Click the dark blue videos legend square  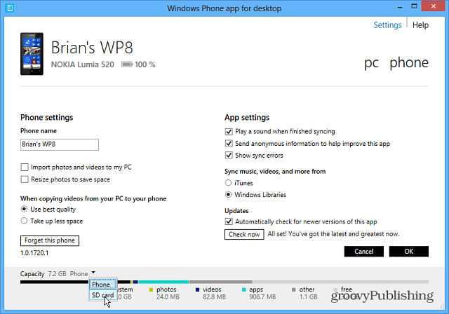197,289
